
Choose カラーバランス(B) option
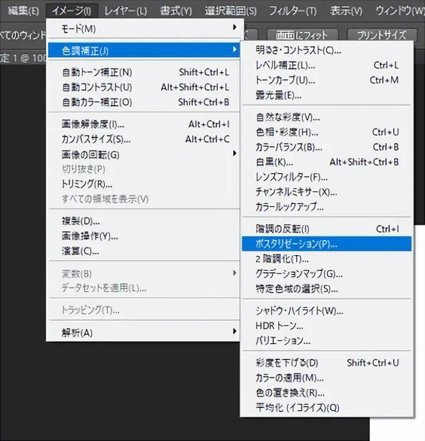tap(289, 147)
